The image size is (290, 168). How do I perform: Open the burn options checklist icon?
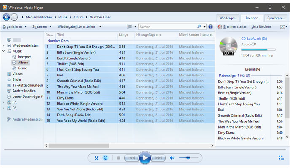coord(282,27)
